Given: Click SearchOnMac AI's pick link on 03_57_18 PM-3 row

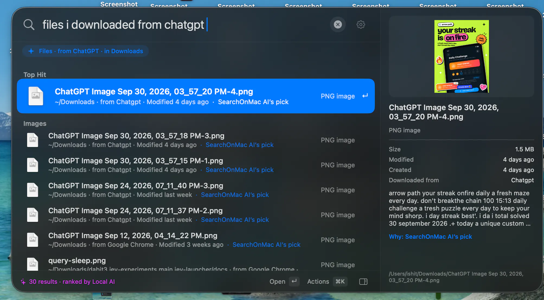Looking at the screenshot, I should tap(239, 145).
